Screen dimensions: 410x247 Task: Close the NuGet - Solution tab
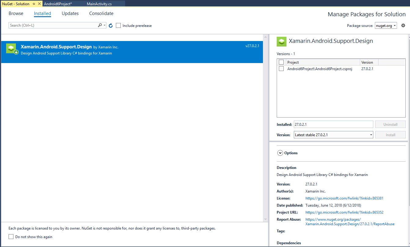tap(39, 4)
